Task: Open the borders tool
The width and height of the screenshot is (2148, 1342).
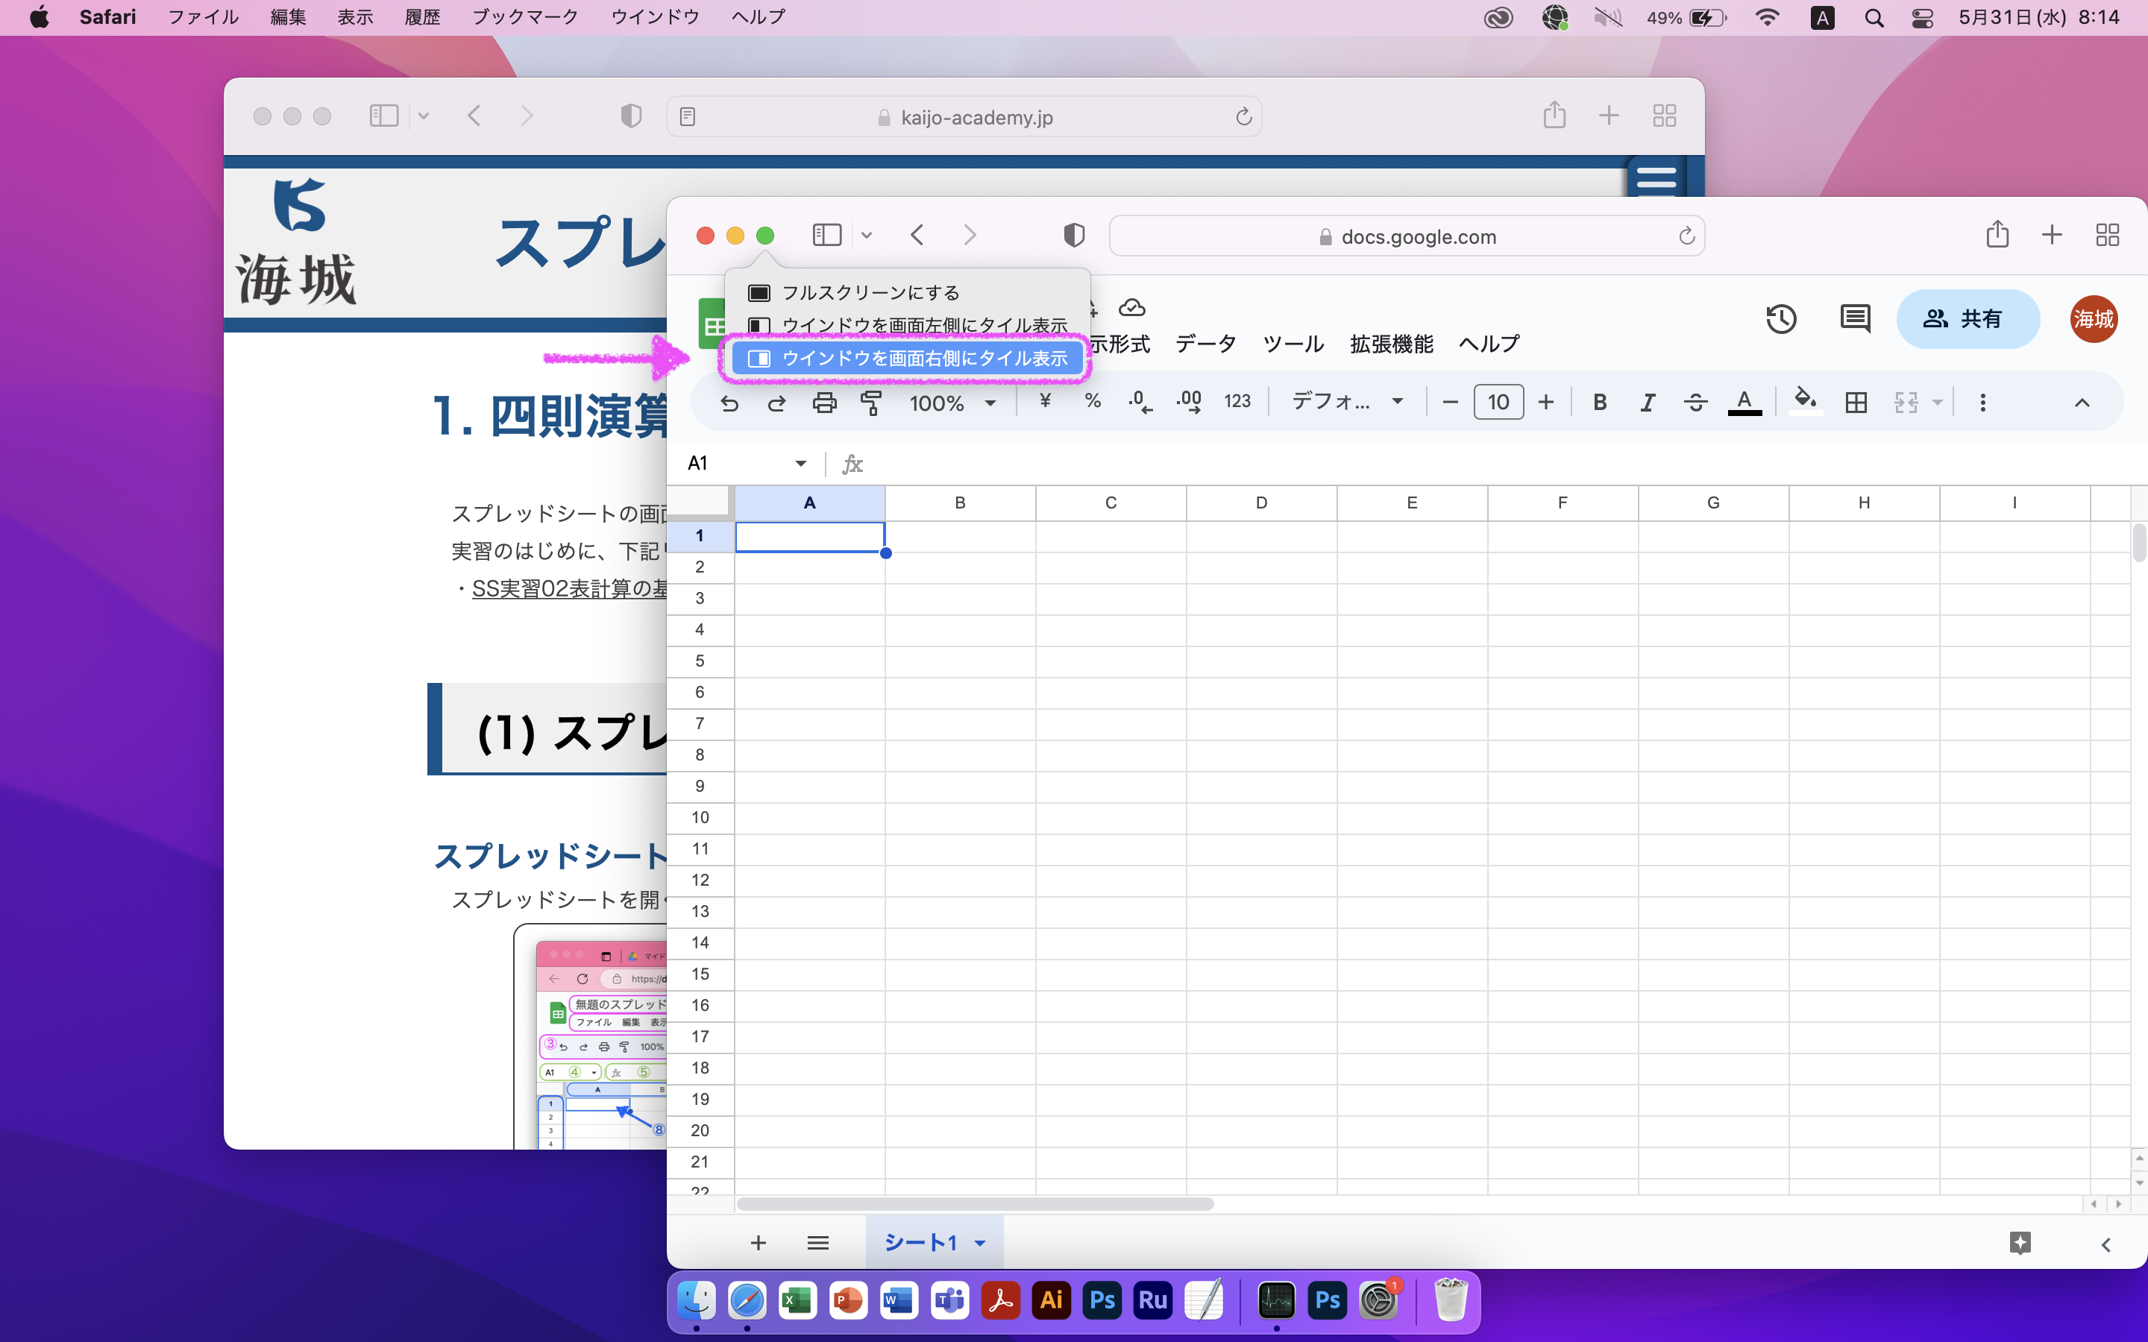Action: click(x=1856, y=403)
